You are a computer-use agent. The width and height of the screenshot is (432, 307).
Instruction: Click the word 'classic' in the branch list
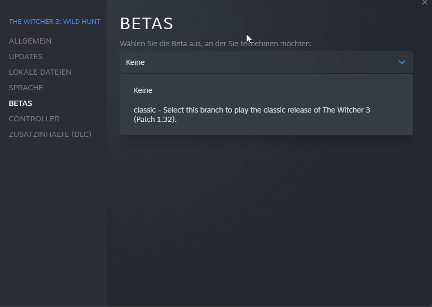coord(145,110)
